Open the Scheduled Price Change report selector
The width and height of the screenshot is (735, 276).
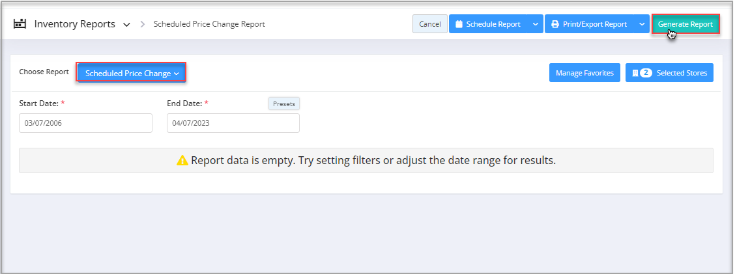point(132,73)
